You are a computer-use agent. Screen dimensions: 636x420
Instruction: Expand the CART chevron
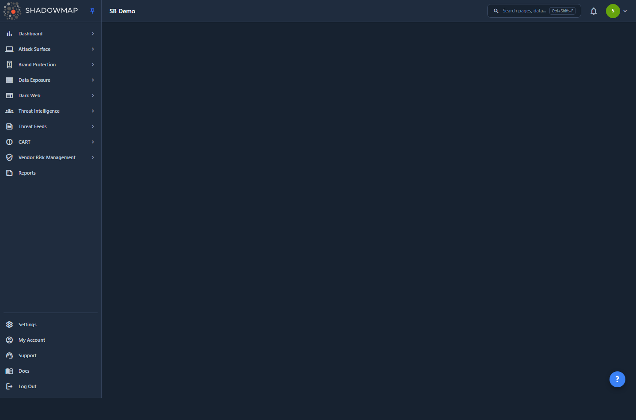tap(93, 142)
